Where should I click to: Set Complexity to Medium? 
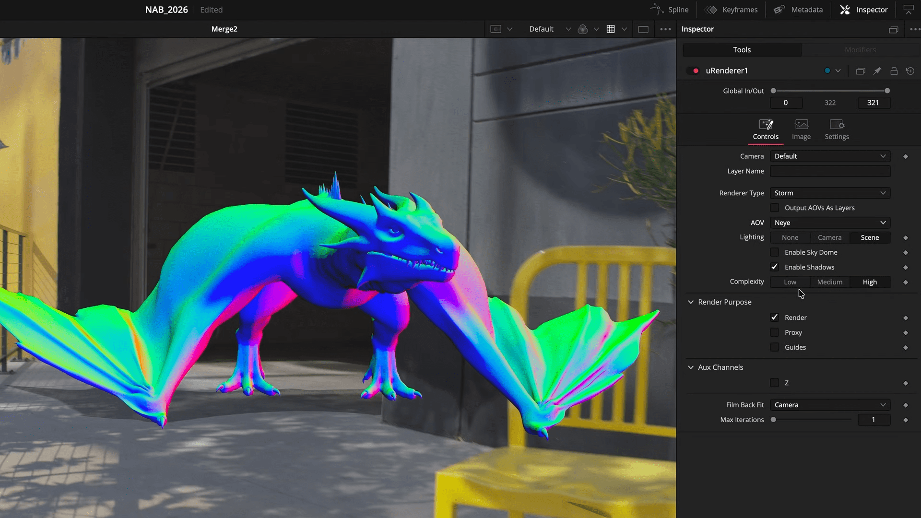click(x=829, y=282)
